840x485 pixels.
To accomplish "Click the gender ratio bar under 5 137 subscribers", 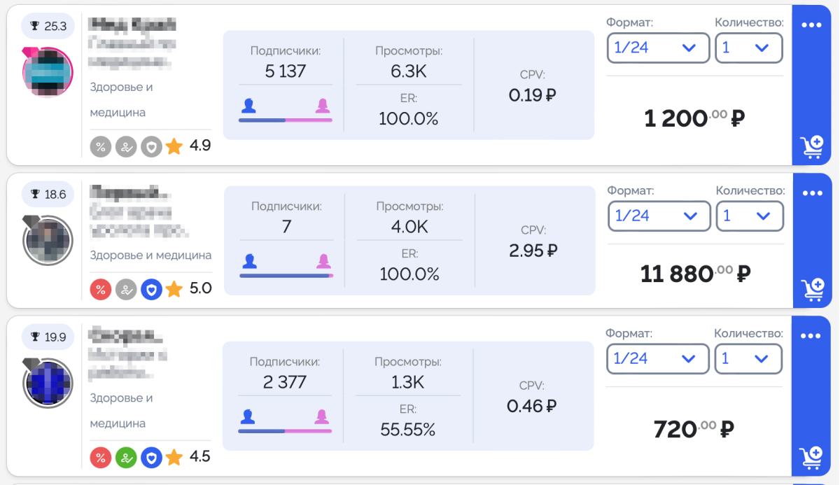I will coord(286,120).
